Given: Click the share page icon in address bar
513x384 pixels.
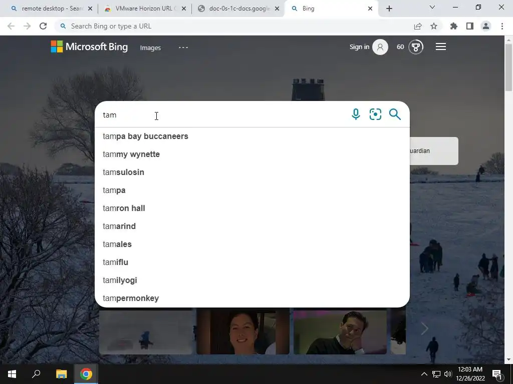Looking at the screenshot, I should coord(417,26).
